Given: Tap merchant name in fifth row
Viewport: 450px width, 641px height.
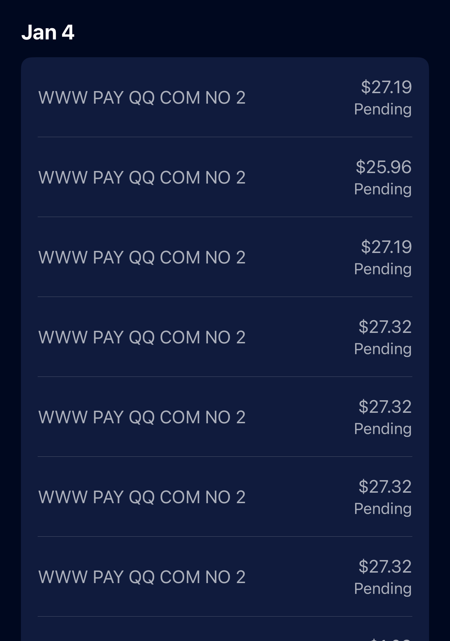Looking at the screenshot, I should pos(142,417).
